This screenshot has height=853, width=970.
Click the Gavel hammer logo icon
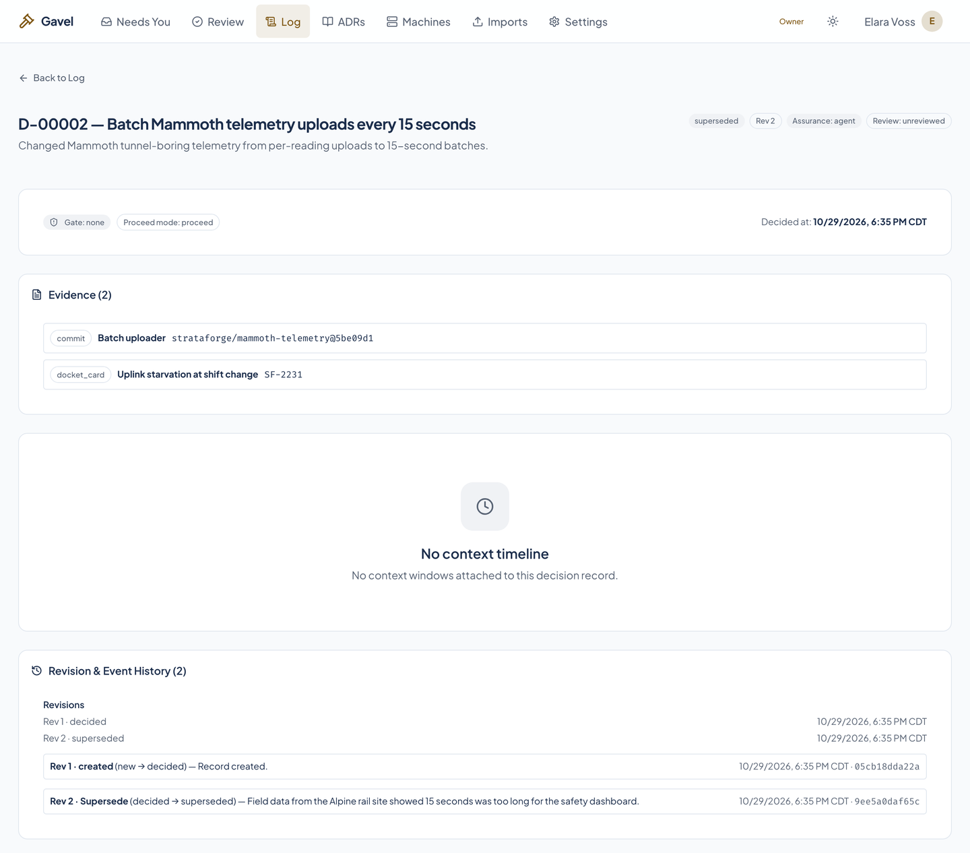(26, 22)
